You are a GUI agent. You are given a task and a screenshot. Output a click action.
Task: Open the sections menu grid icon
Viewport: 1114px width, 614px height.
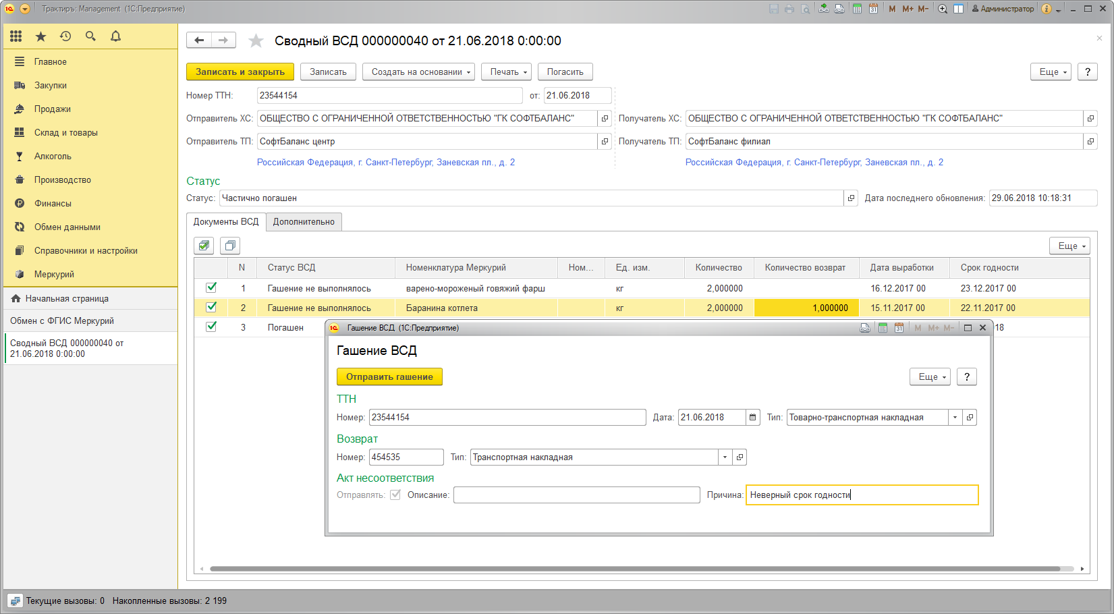[x=16, y=36]
